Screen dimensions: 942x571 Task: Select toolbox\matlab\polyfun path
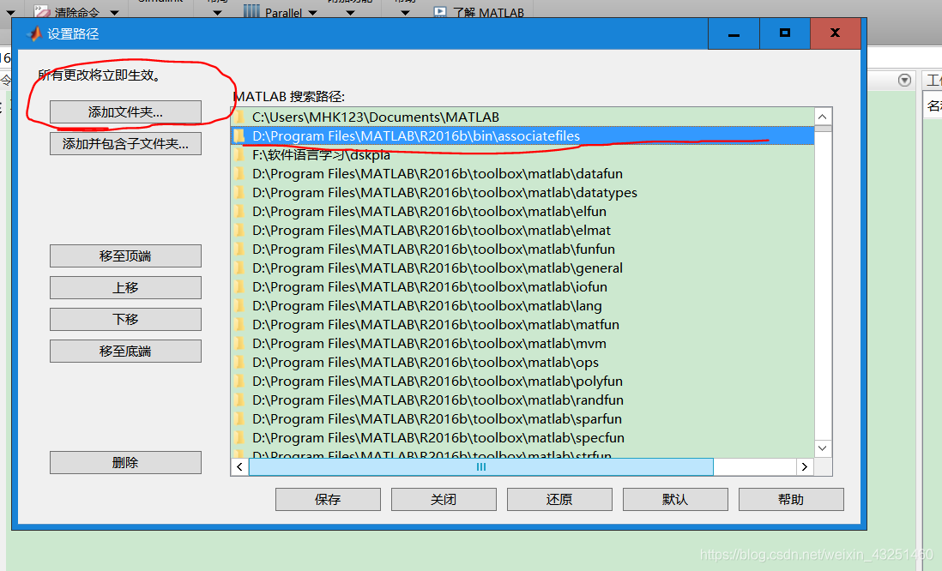tap(522, 382)
